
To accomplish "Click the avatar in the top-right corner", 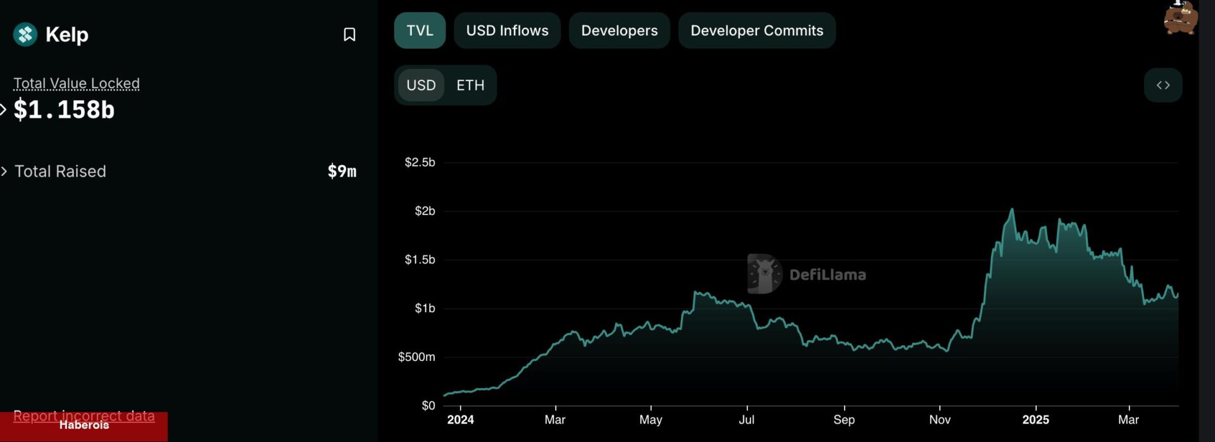I will [1180, 18].
